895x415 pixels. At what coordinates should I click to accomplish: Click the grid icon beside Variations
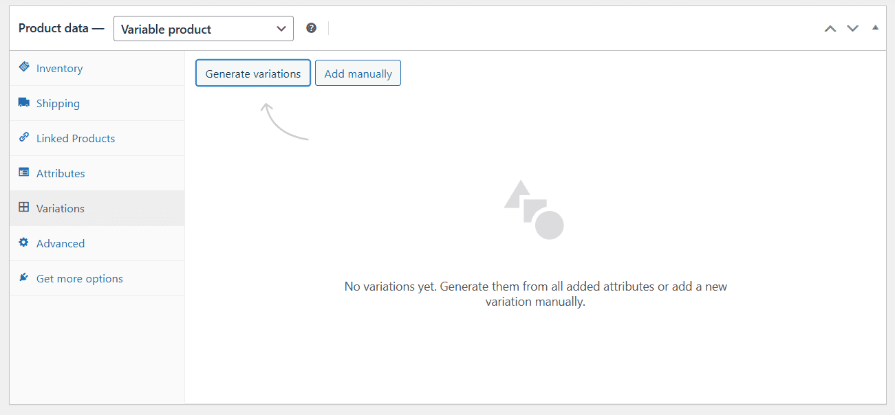(x=24, y=207)
